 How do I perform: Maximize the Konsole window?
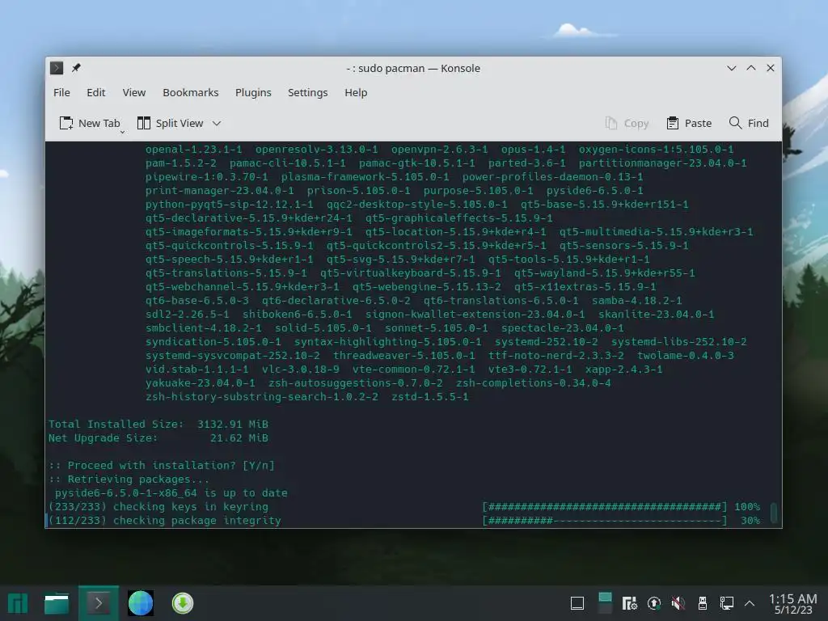751,68
